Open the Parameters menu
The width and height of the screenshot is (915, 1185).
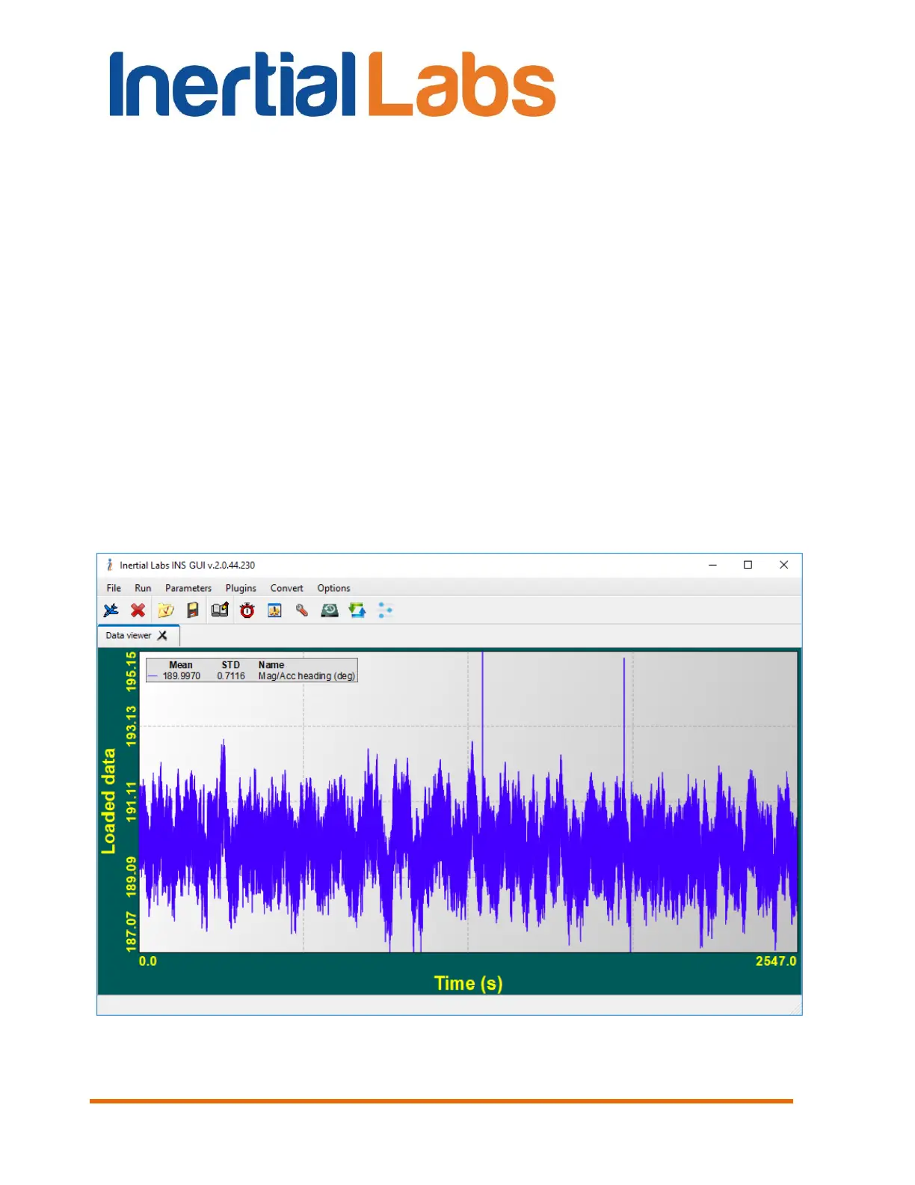[188, 588]
